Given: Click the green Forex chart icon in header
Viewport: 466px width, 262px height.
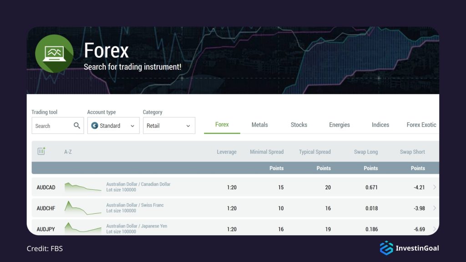Looking at the screenshot, I should point(54,53).
